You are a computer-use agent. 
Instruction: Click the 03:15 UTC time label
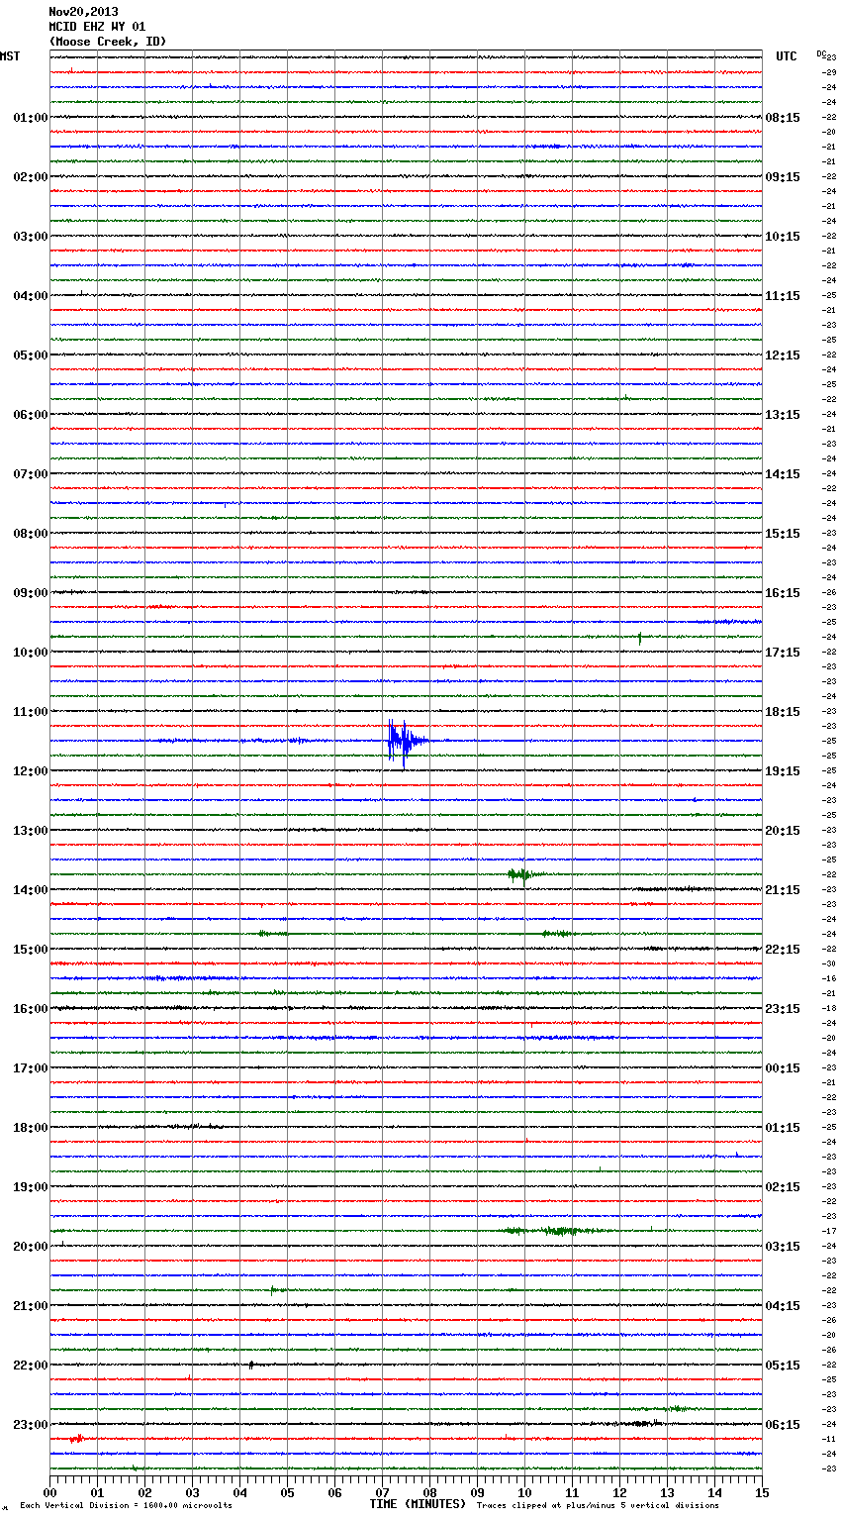pos(783,1247)
